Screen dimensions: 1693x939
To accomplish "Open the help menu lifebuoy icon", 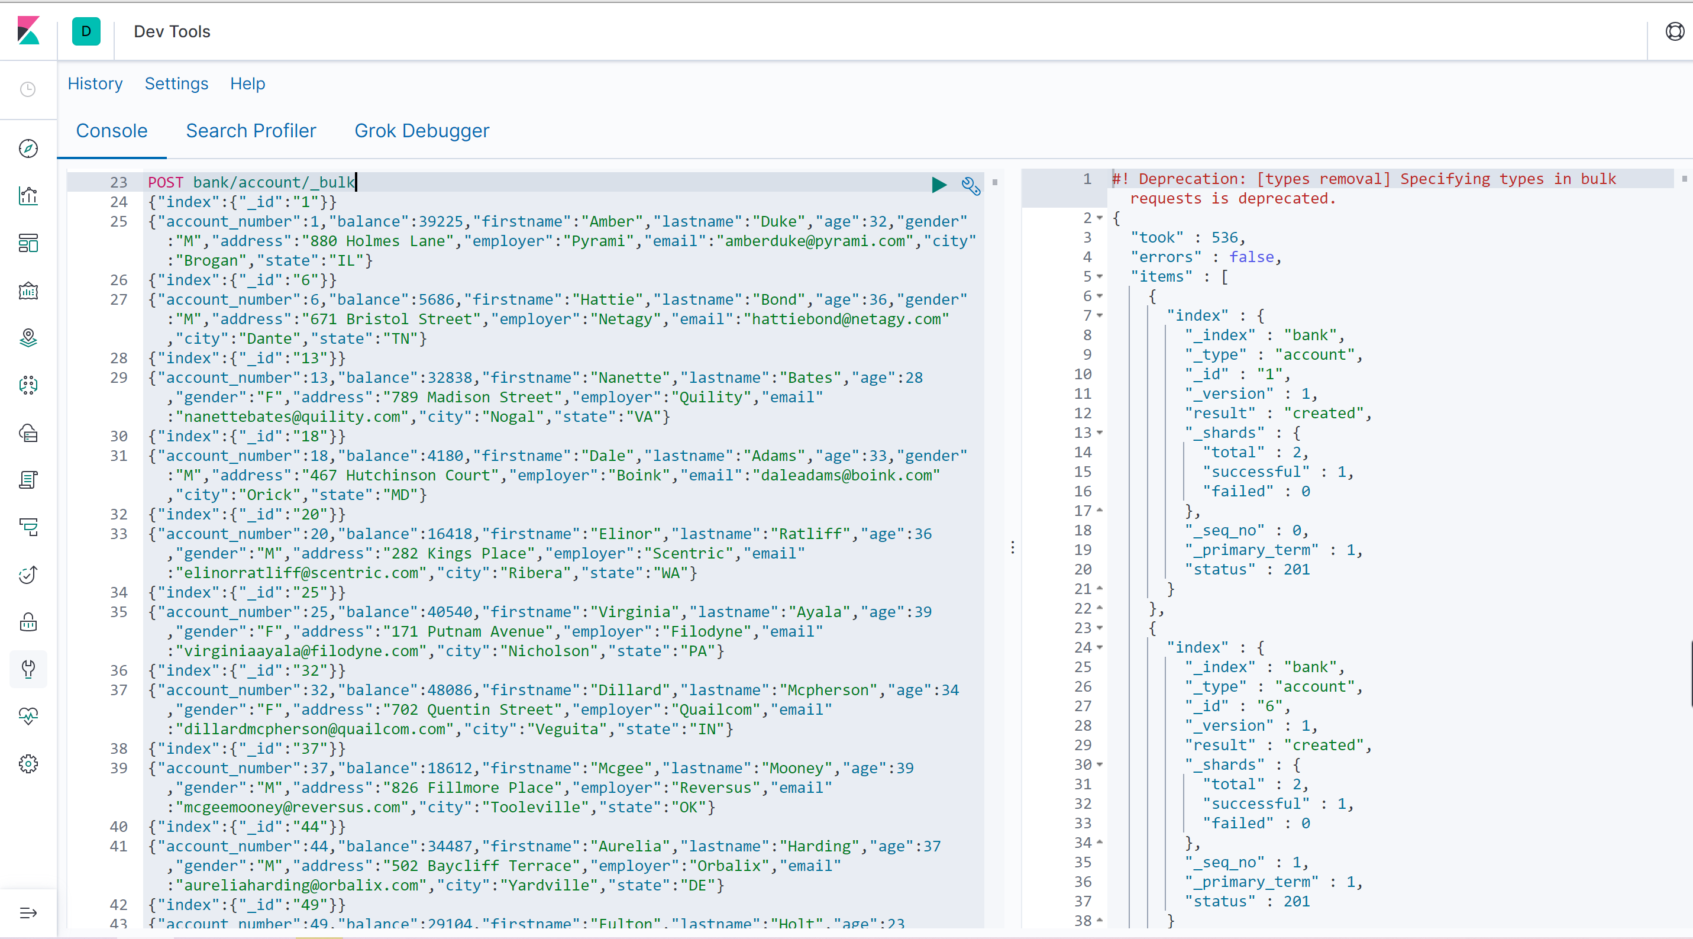I will [x=1675, y=31].
